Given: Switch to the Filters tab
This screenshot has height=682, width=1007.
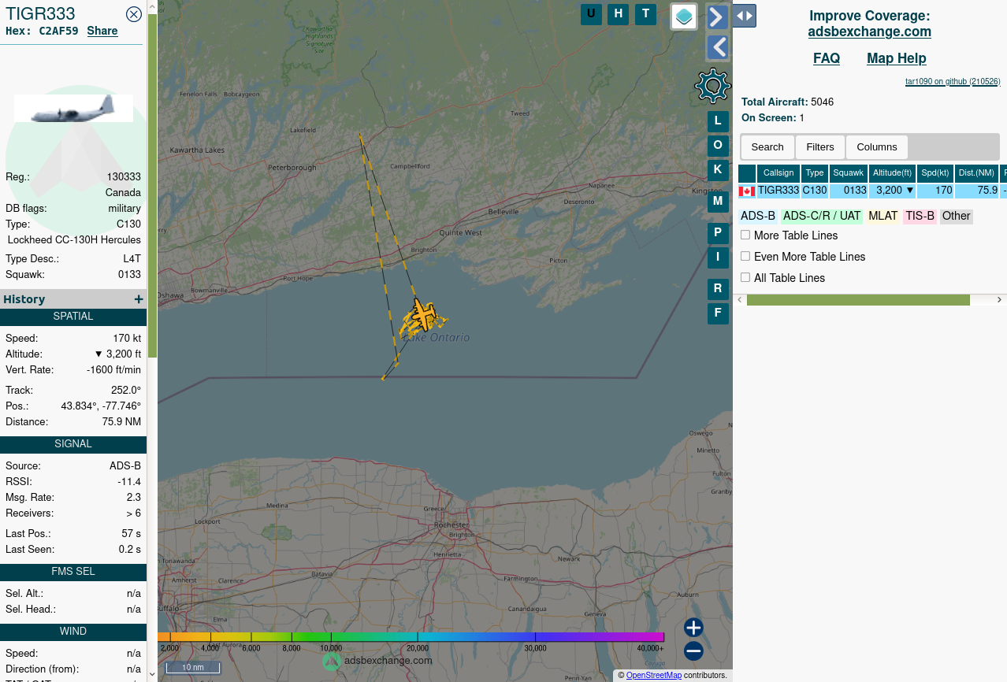Looking at the screenshot, I should 820,147.
